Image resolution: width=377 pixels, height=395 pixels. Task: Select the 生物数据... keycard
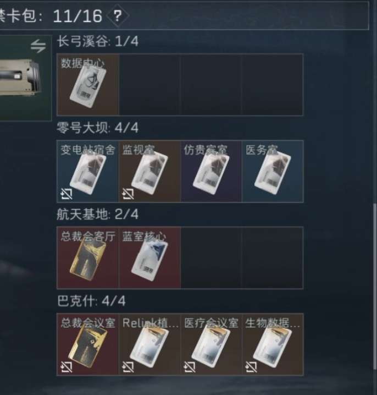(273, 344)
